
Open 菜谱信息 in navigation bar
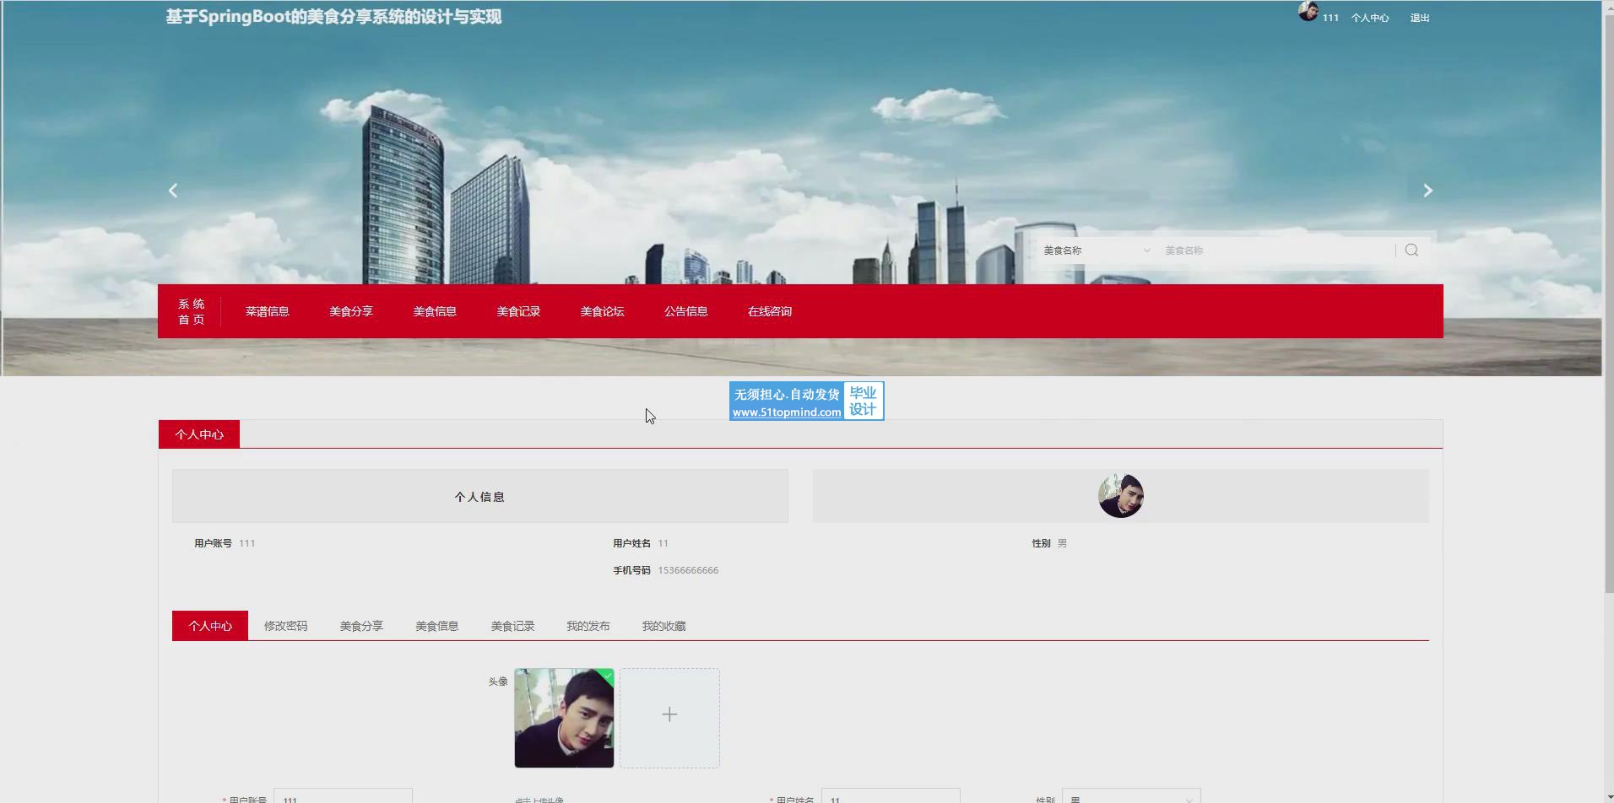(x=267, y=311)
